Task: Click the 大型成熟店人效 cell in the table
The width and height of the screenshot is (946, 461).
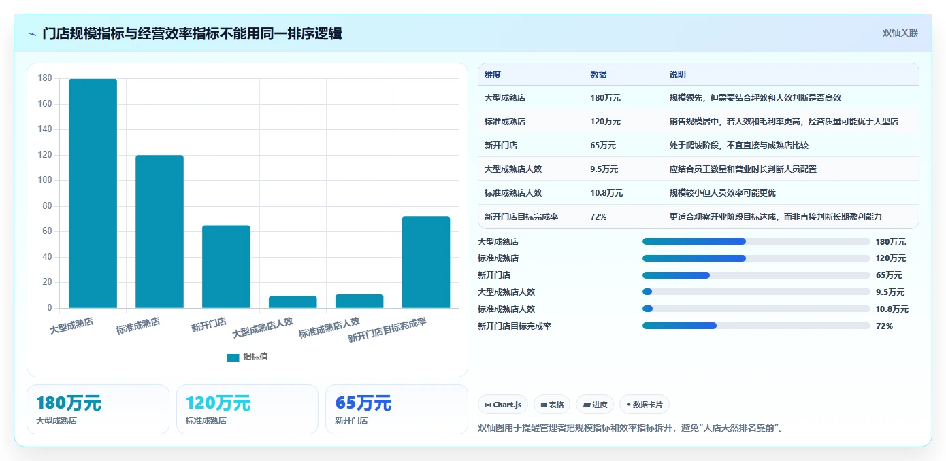Action: (x=513, y=169)
